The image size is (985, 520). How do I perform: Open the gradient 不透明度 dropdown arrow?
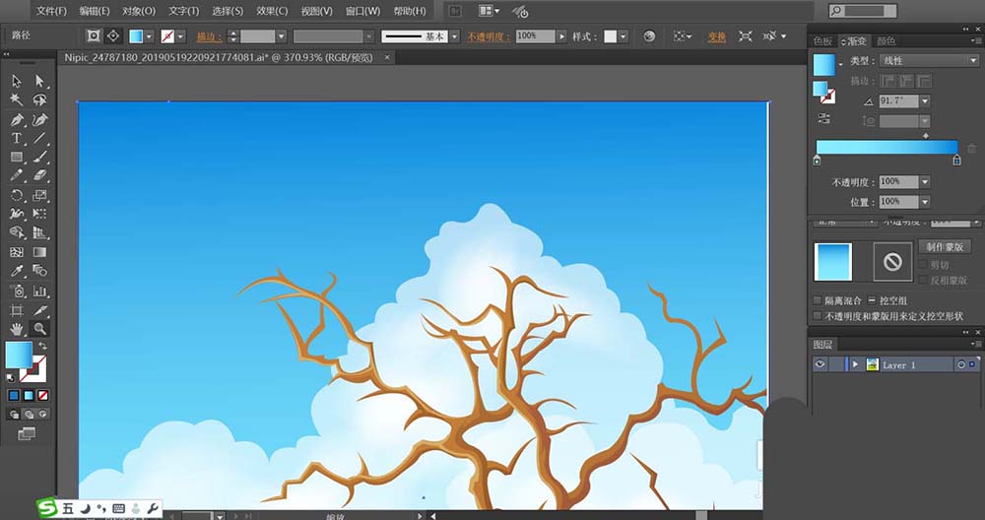coord(925,181)
